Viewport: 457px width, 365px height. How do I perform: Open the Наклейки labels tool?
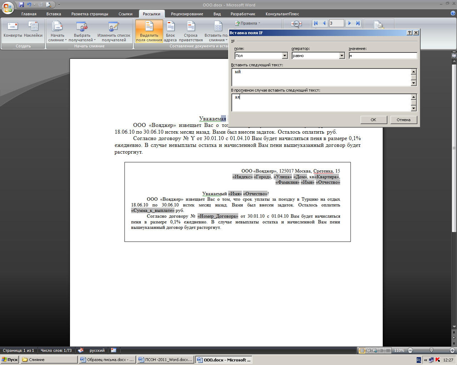point(33,30)
